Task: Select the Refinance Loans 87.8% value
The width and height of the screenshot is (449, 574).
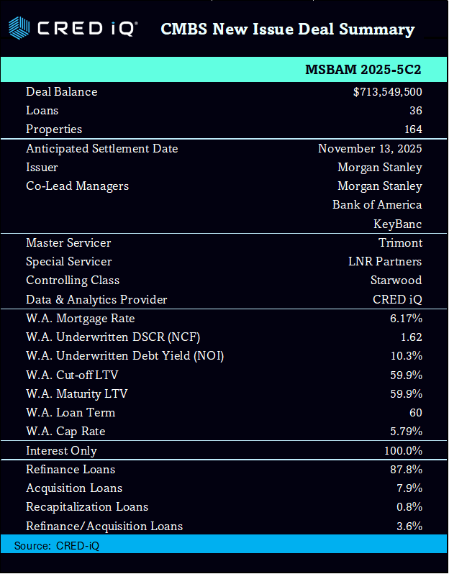Action: click(405, 470)
